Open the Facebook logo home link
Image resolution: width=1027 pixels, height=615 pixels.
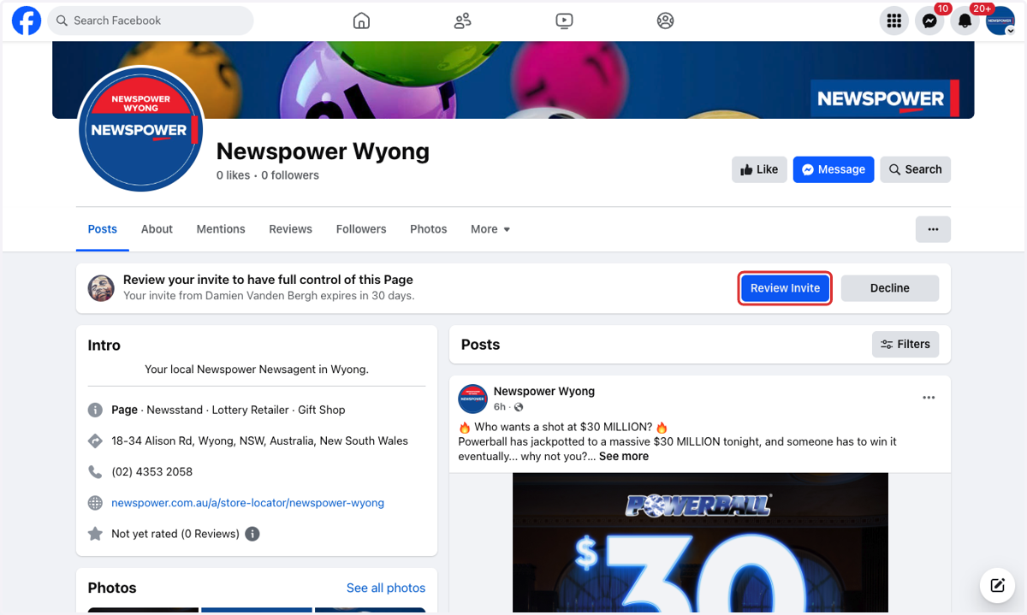pyautogui.click(x=27, y=21)
